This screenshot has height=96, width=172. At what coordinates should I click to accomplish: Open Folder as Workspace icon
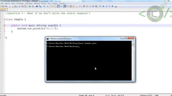point(77,6)
